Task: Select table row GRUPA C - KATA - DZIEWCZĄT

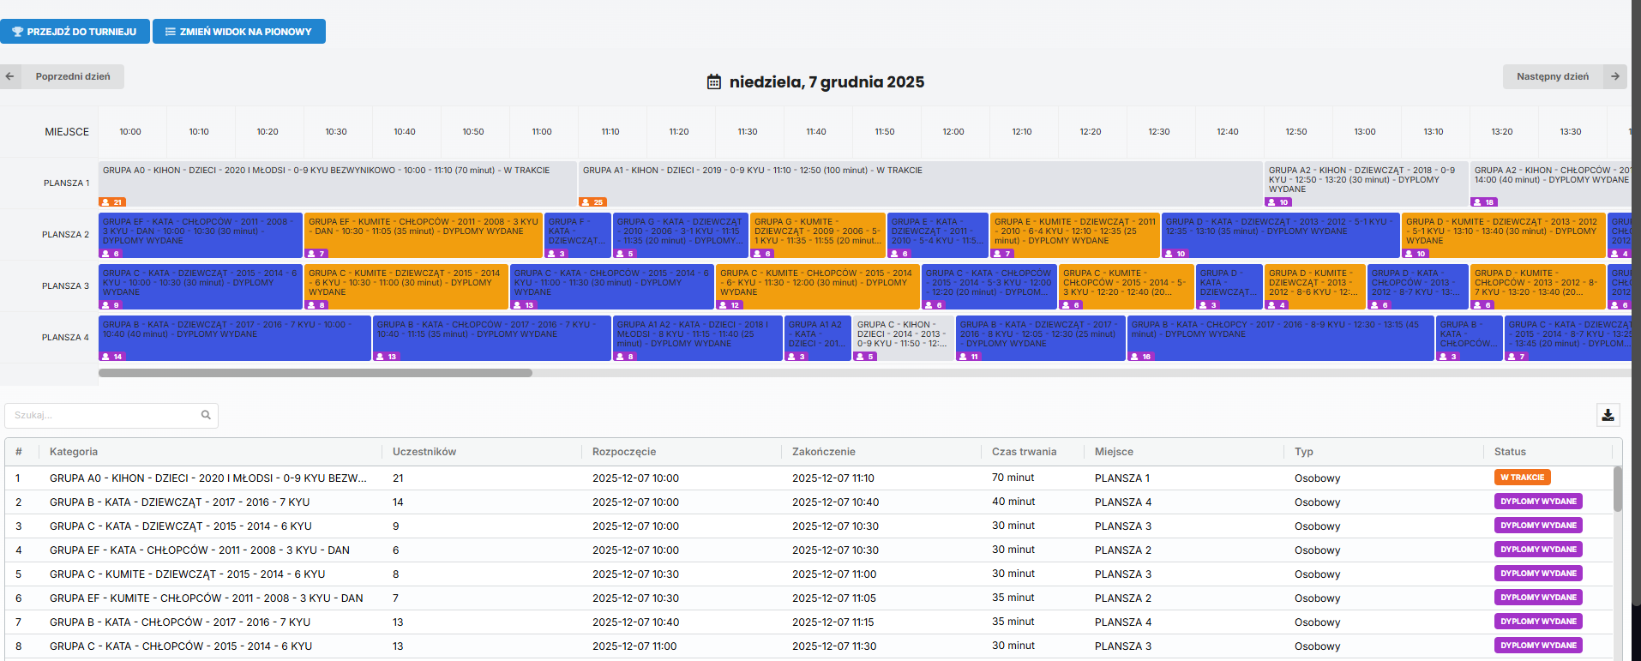Action: [808, 526]
